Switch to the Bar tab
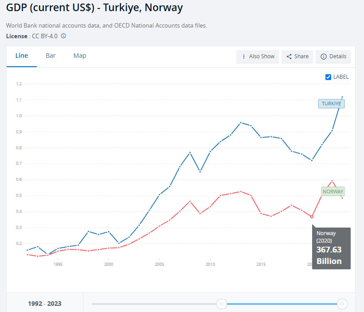Screen dimensions: 364x312 (51, 56)
